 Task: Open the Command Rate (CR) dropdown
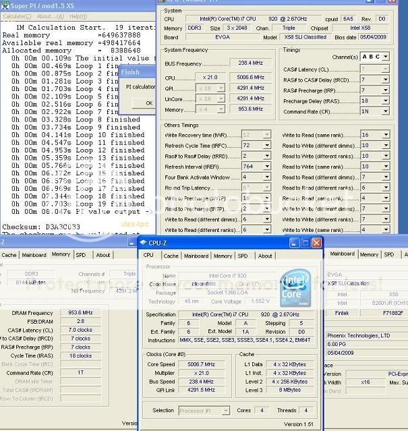pyautogui.click(x=386, y=111)
